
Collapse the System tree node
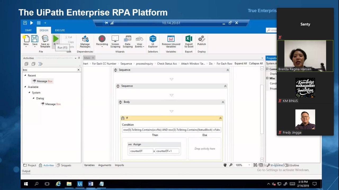pyautogui.click(x=29, y=93)
